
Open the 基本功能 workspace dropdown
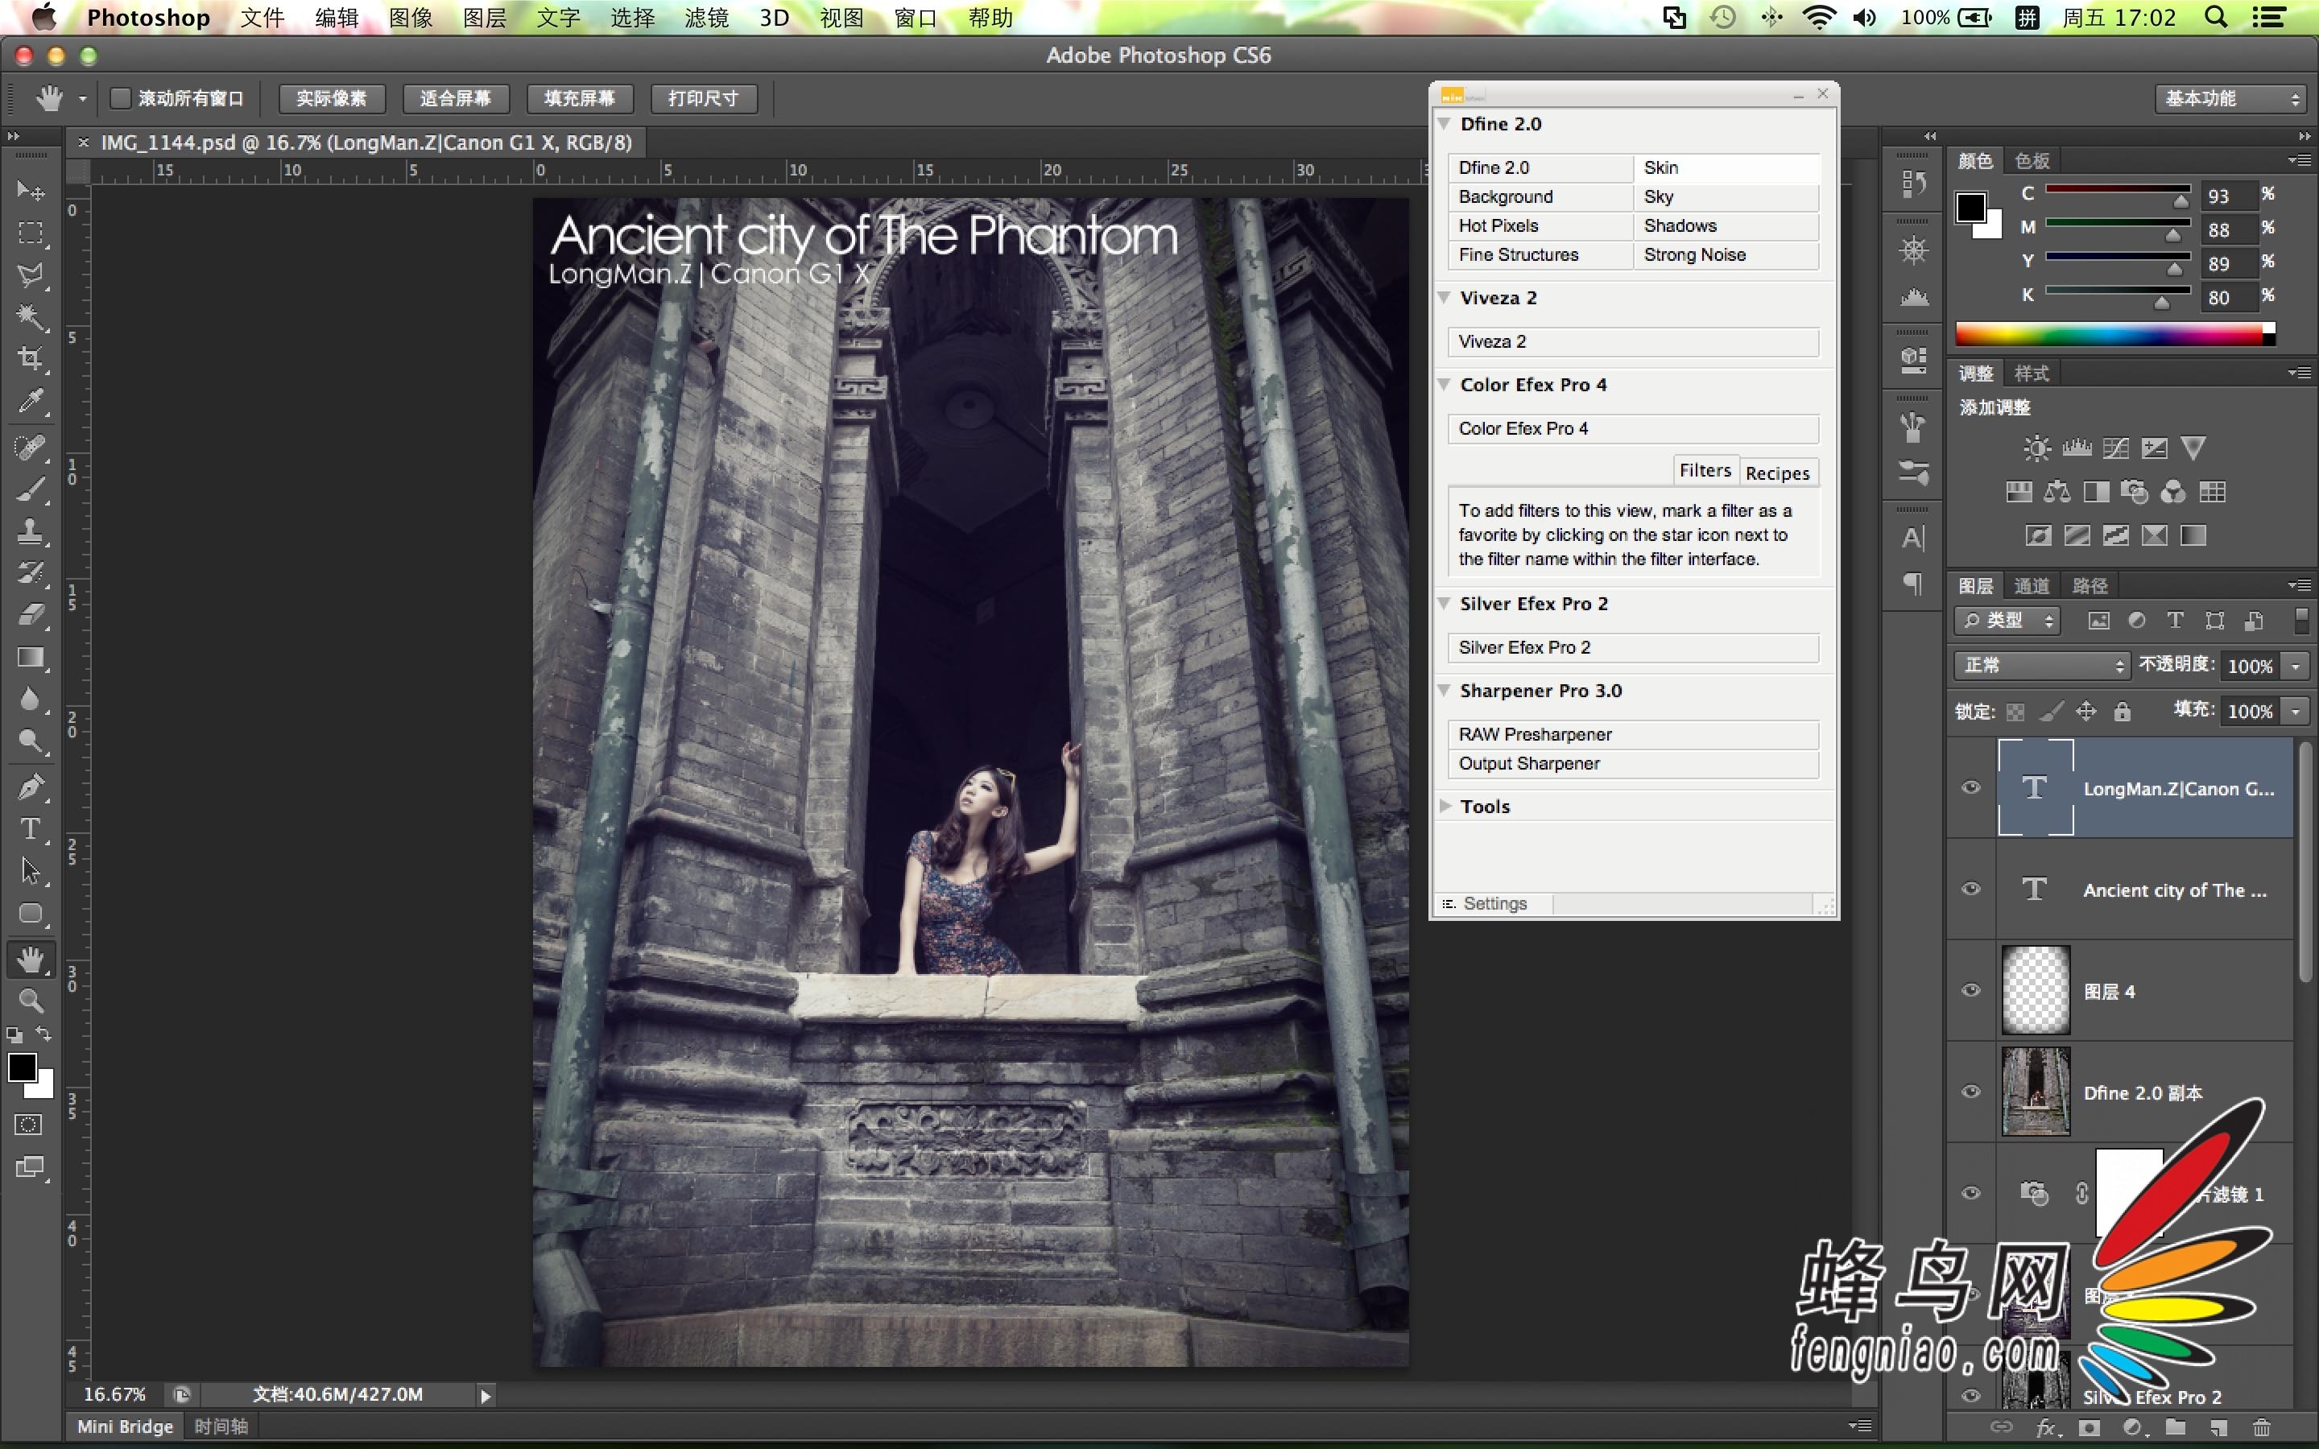coord(2230,99)
